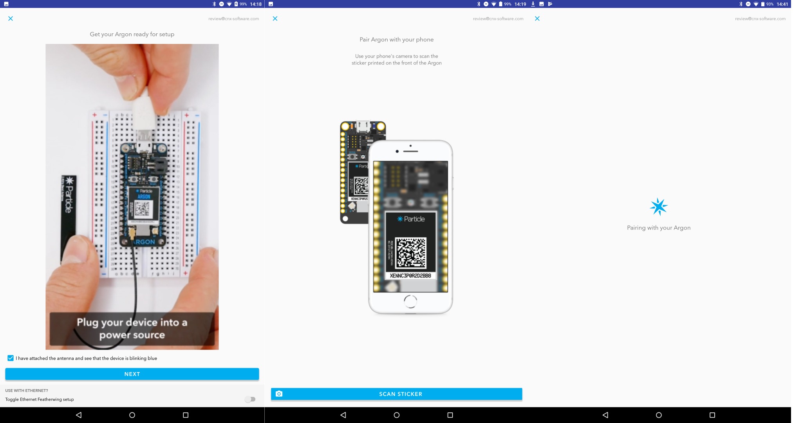Tap Wi-Fi status icon at 14:18 screen

click(229, 4)
